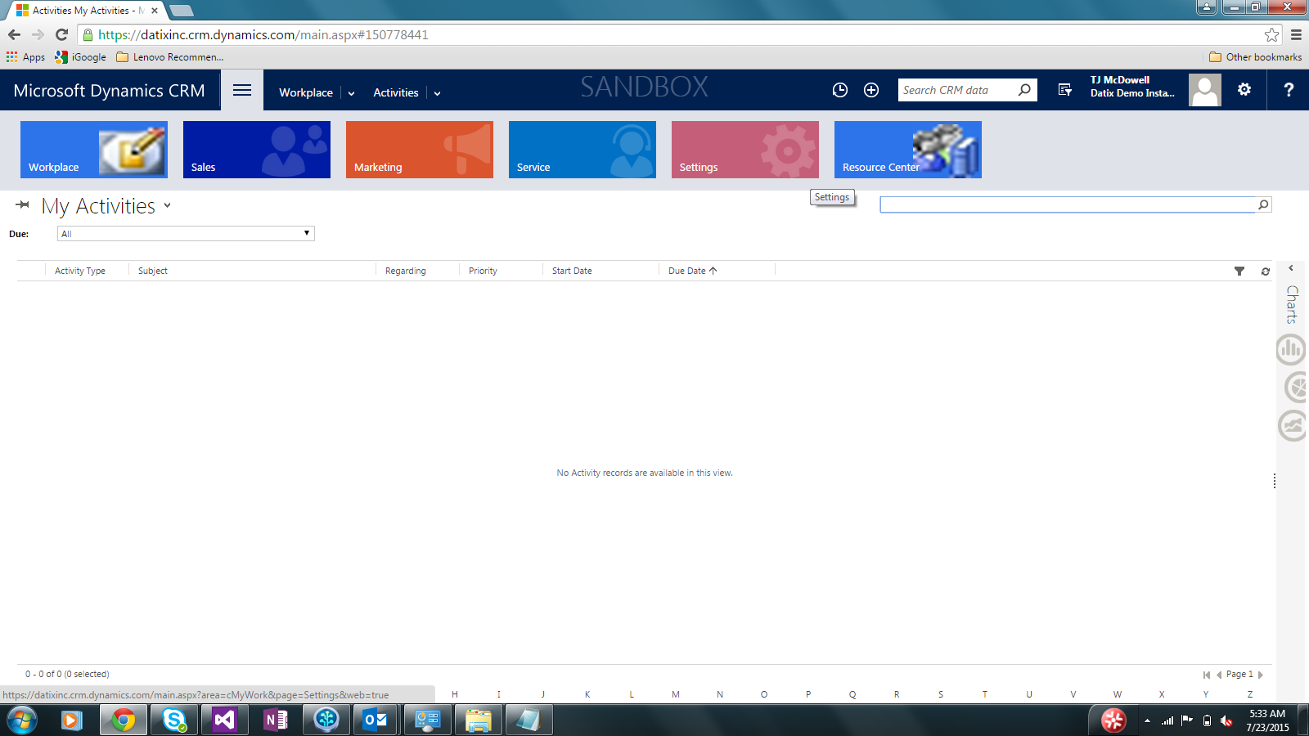
Task: Open Chrome menu icon
Action: 1296,34
